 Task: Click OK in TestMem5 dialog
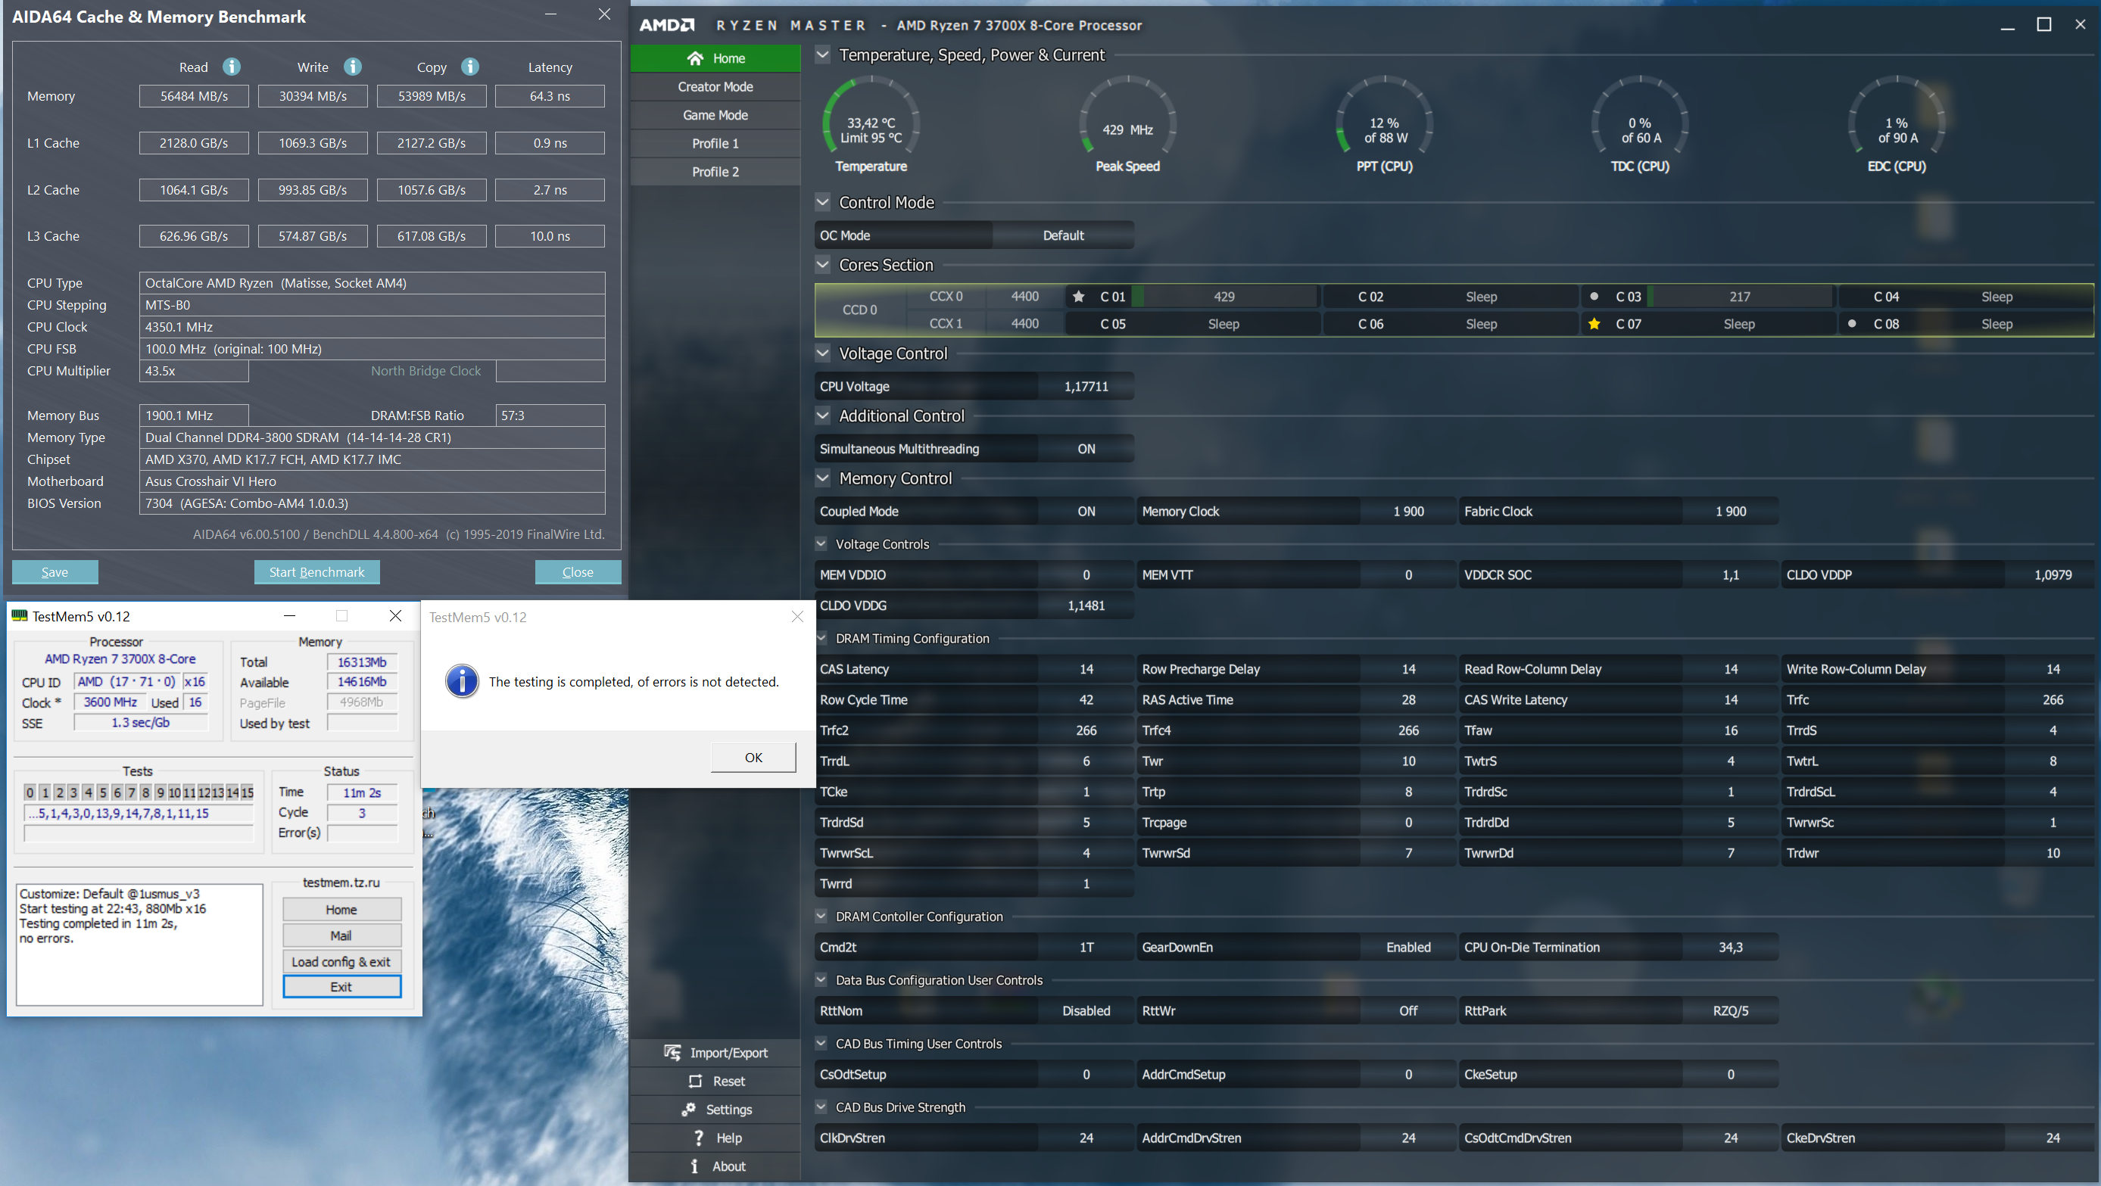[x=753, y=758]
